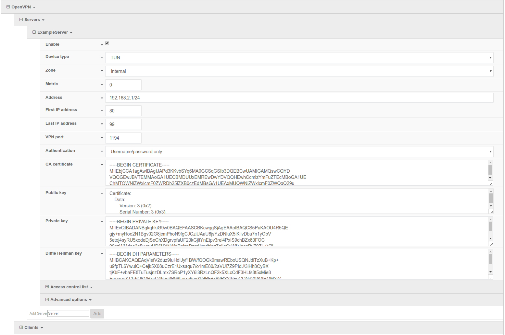
Task: Click the down arrow on Public key scrollbar
Action: pyautogui.click(x=490, y=206)
